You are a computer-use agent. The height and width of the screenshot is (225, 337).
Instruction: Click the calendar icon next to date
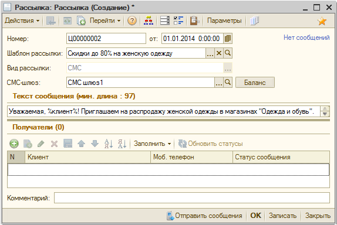228,39
